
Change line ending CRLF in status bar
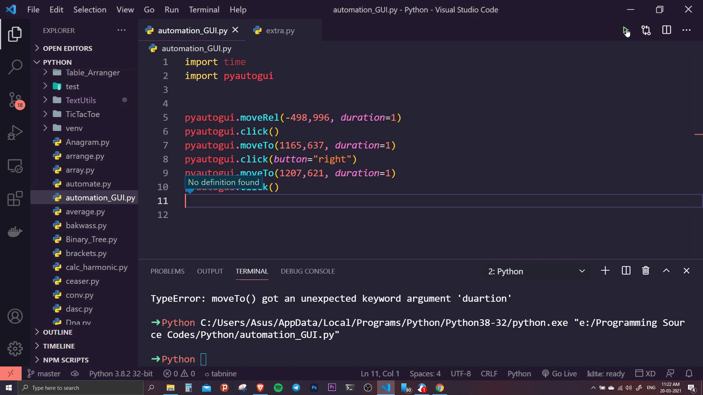point(489,373)
